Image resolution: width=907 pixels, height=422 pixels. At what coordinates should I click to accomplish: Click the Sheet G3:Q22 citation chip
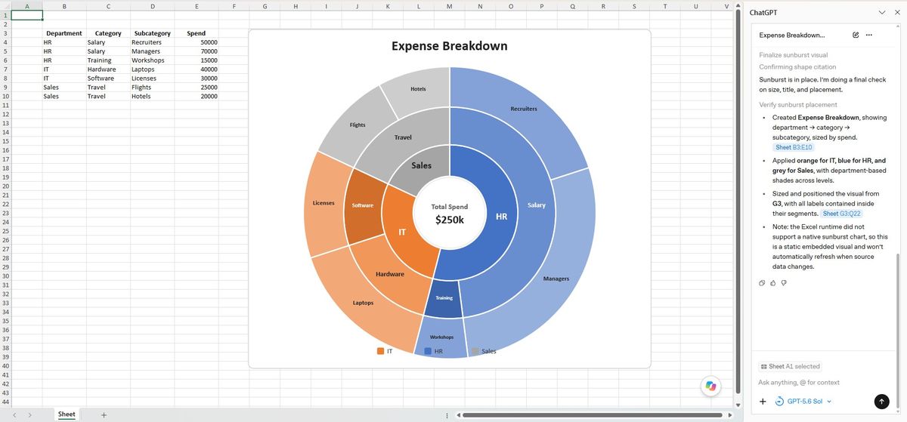[840, 214]
